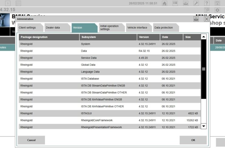Select ISTA DB StreamDataPrimitive OTHER row

110,93
